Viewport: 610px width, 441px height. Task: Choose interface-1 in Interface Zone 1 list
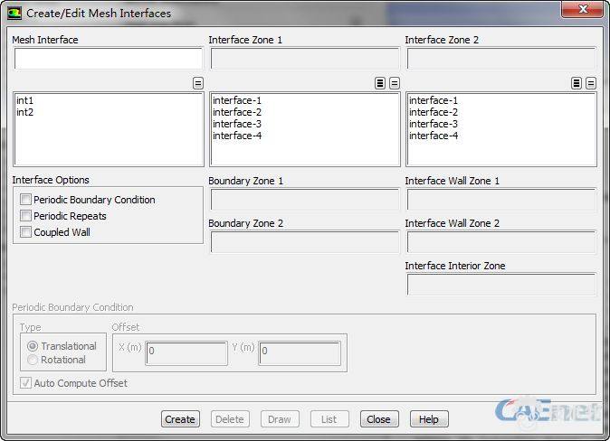pyautogui.click(x=237, y=100)
